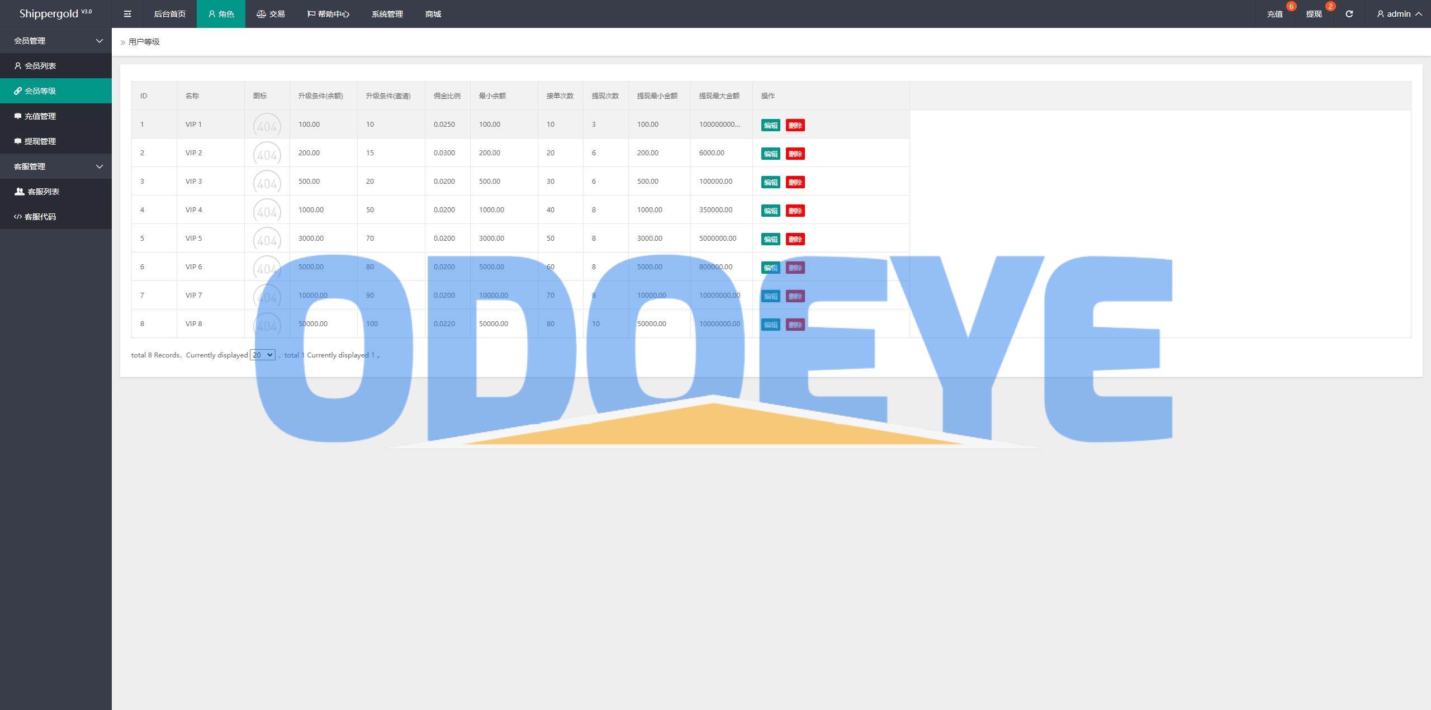Open 客服代码 in the sidebar

[56, 217]
